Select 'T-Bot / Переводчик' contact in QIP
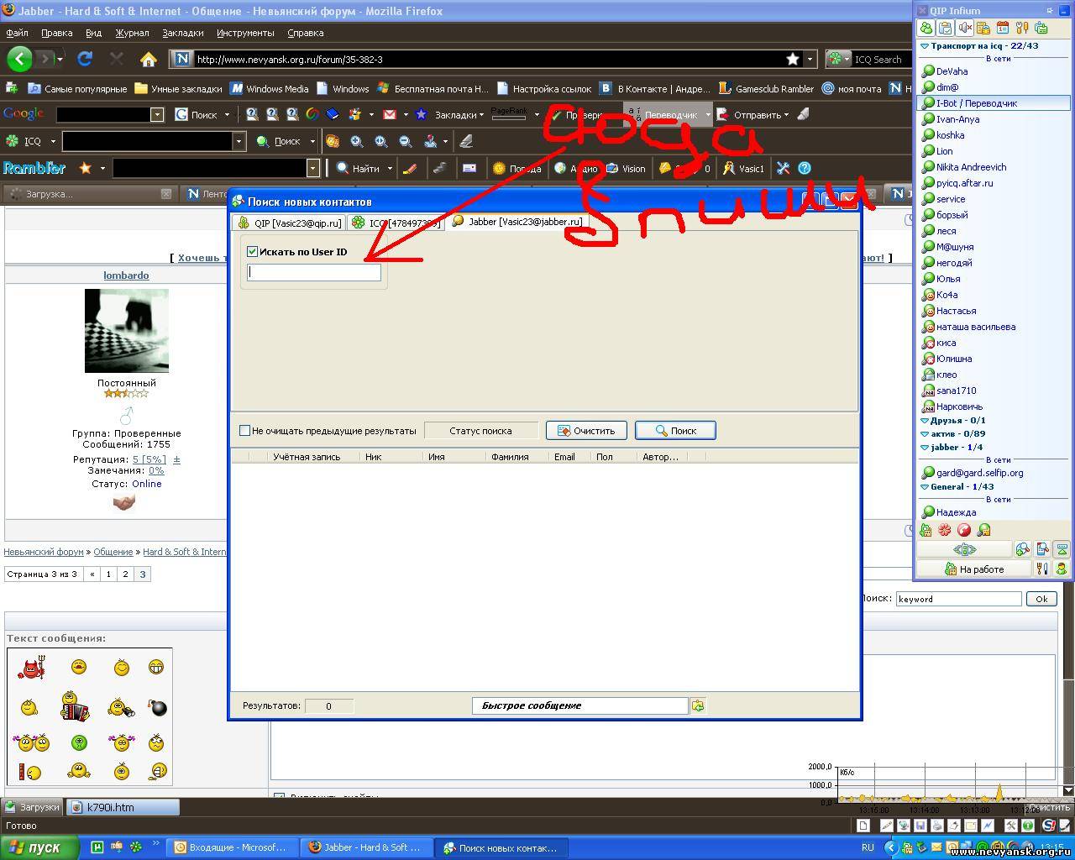 coord(993,103)
